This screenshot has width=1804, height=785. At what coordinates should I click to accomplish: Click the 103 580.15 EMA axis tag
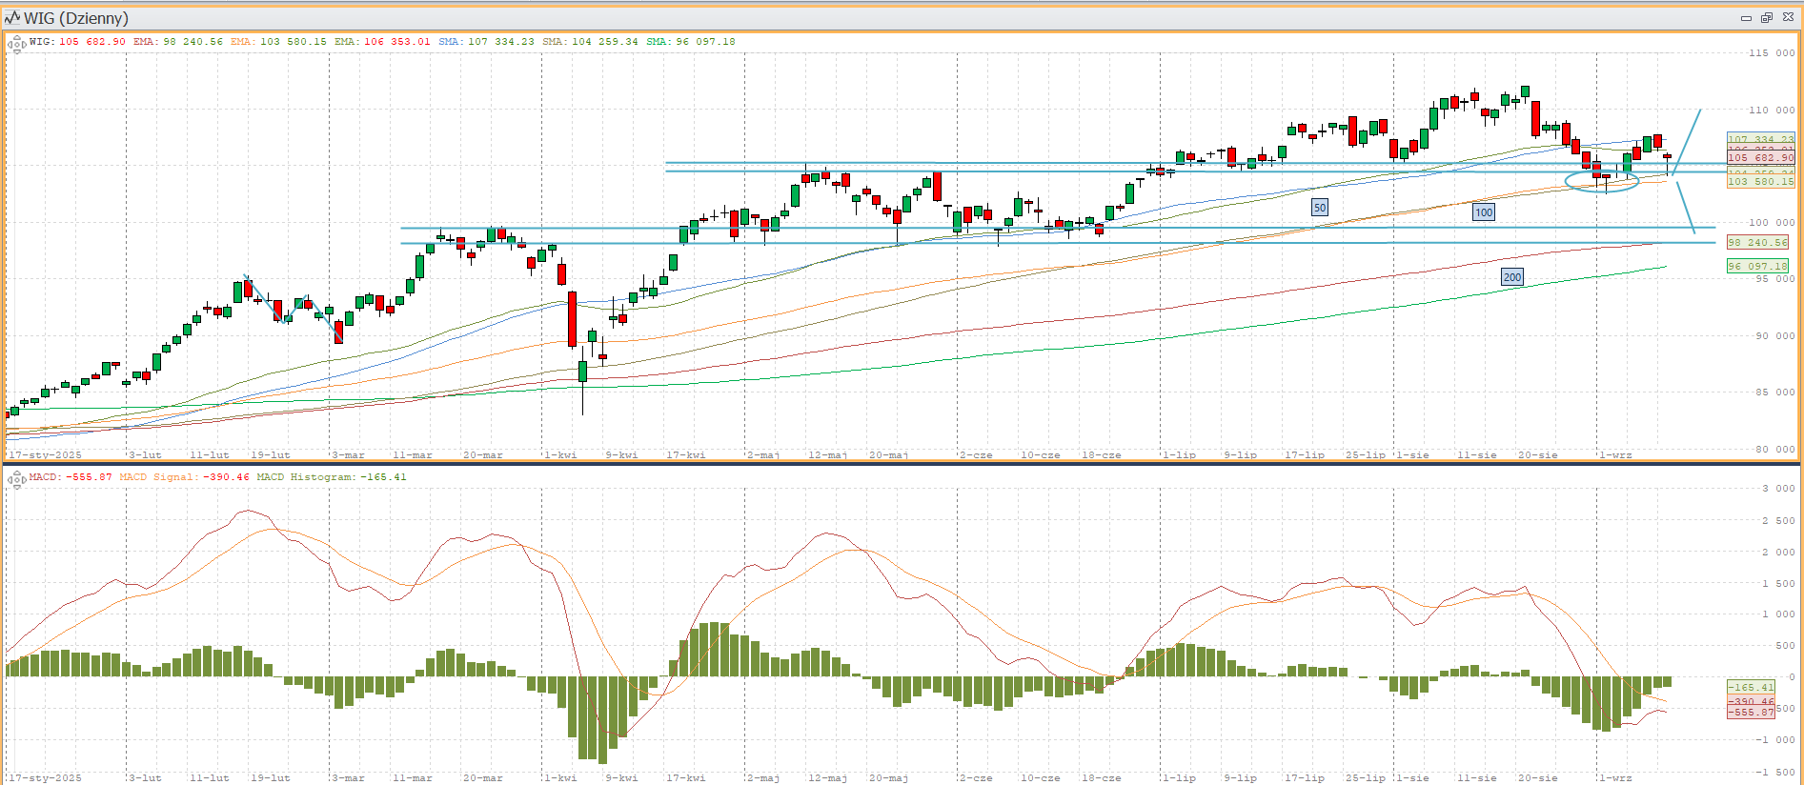(1760, 181)
